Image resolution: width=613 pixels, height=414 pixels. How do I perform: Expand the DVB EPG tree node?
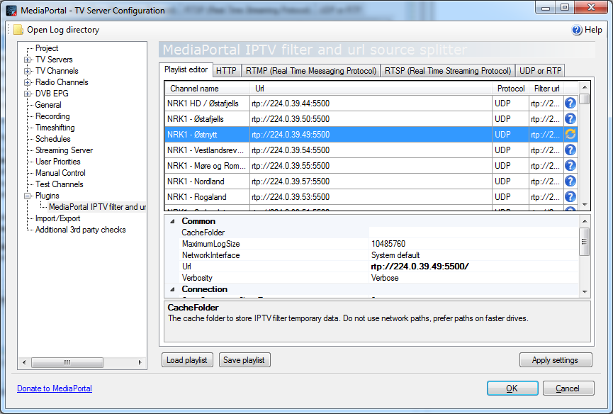(28, 94)
